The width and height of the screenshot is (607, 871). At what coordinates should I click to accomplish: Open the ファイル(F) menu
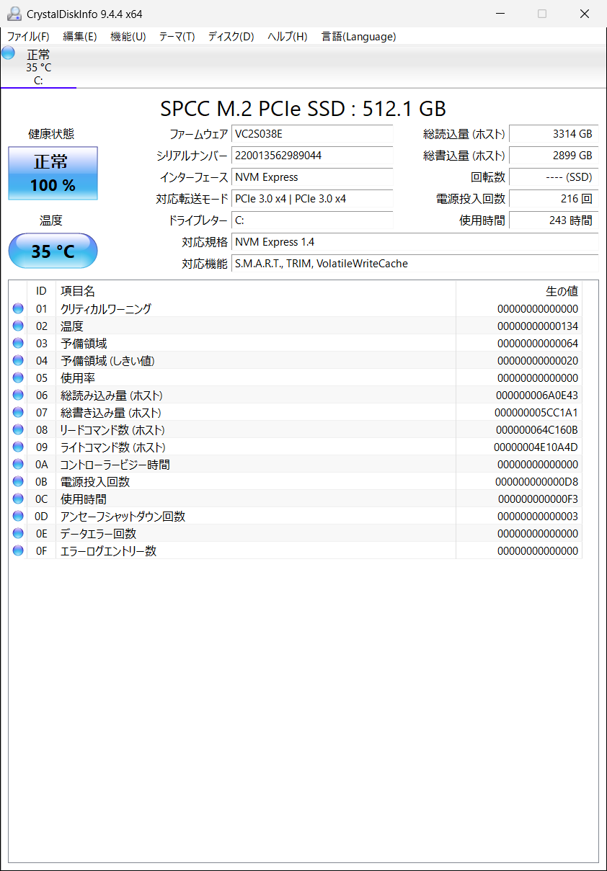(x=28, y=37)
